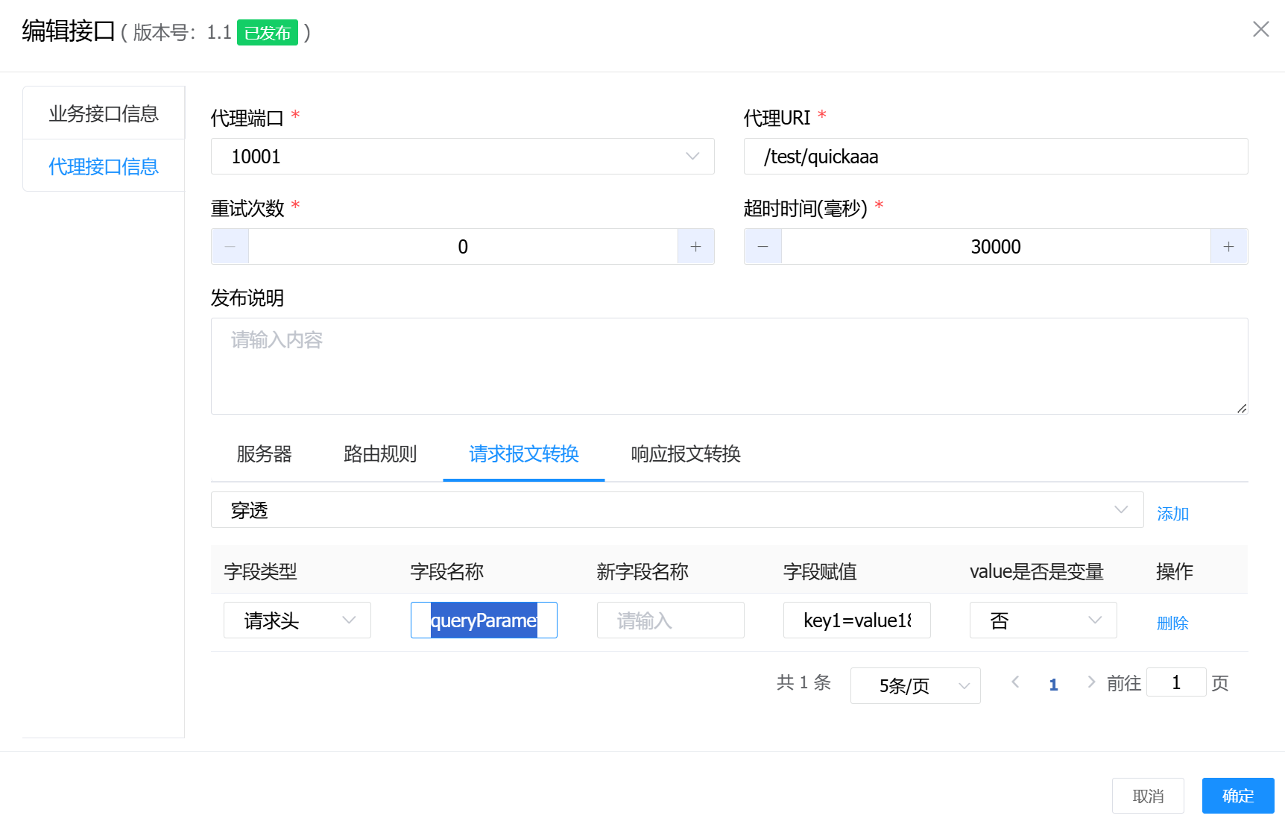Screen dimensions: 1285x833
Task: Decrease the retry count with minus button
Action: [230, 247]
